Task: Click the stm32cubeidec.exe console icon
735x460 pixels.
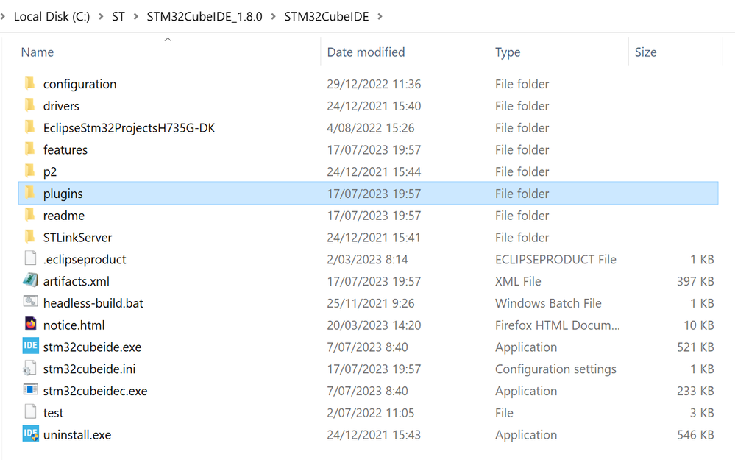Action: [30, 390]
